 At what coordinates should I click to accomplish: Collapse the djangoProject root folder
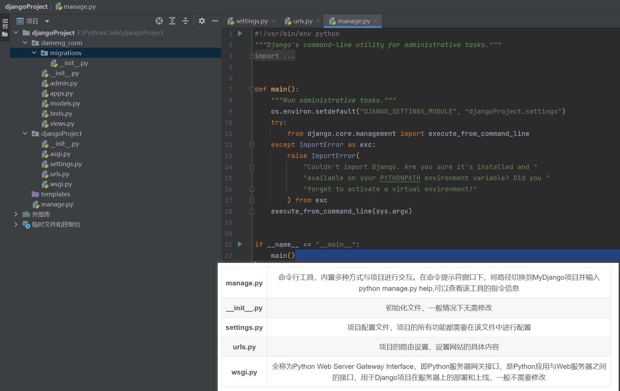click(16, 33)
